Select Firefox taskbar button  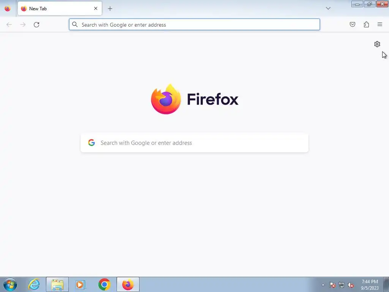pos(128,284)
